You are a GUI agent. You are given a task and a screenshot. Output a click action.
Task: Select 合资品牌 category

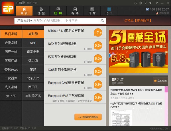point(11,43)
